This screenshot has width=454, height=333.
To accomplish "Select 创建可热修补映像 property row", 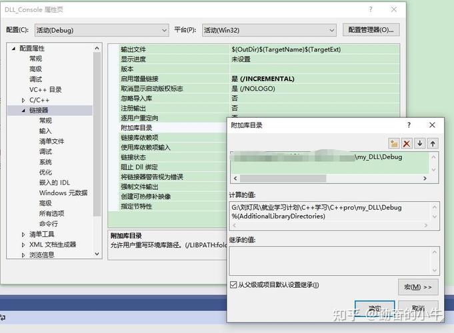I will tap(173, 196).
